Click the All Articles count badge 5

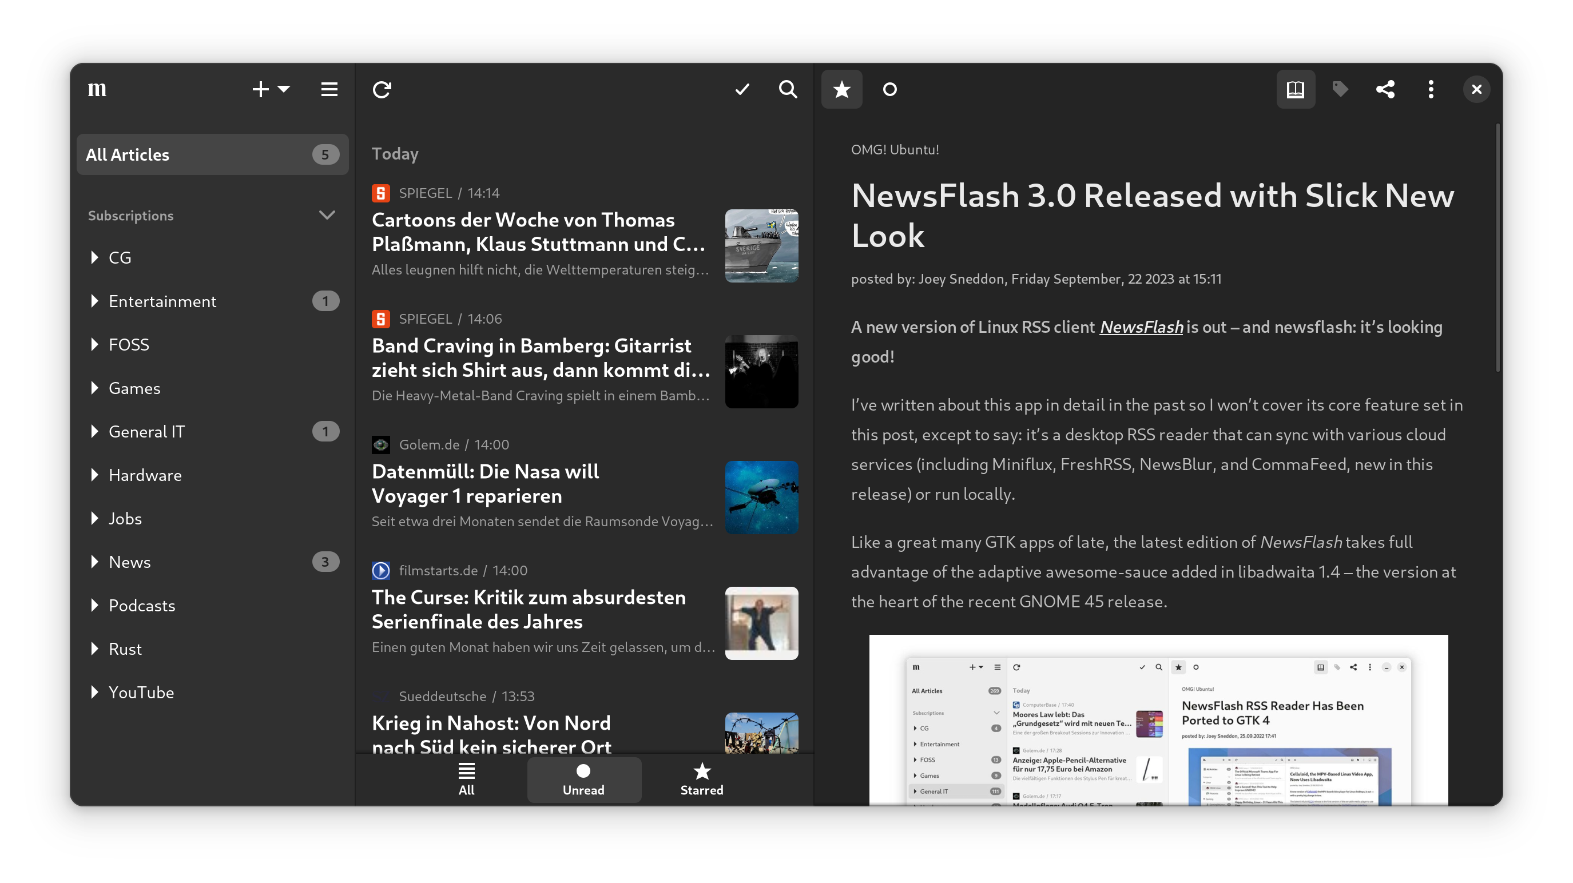coord(325,154)
